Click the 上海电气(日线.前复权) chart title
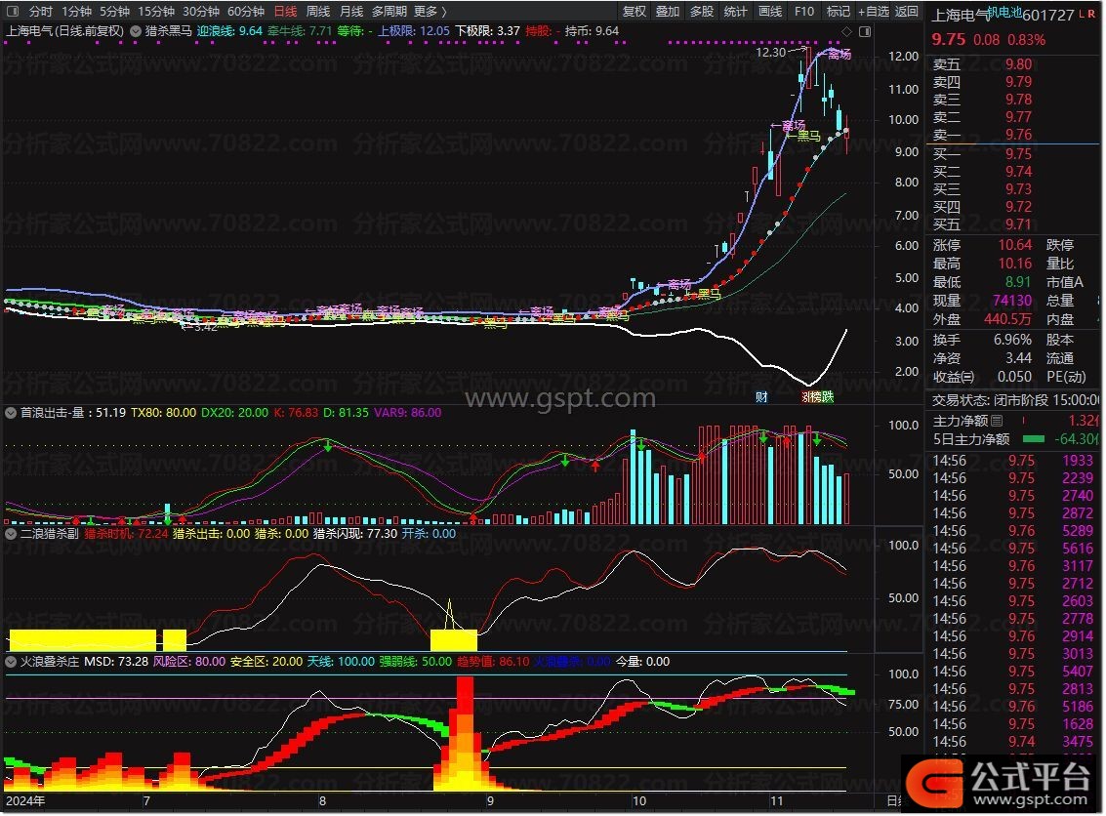Image resolution: width=1106 pixels, height=816 pixels. 64,31
